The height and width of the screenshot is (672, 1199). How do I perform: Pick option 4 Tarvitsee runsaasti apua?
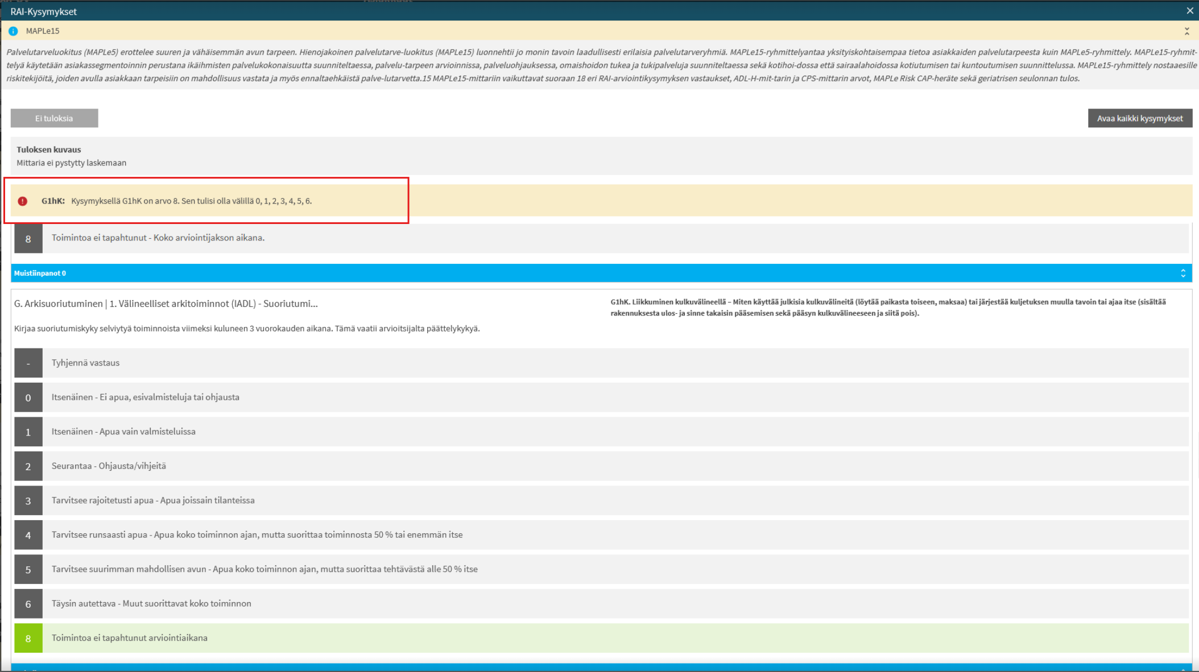(x=257, y=535)
